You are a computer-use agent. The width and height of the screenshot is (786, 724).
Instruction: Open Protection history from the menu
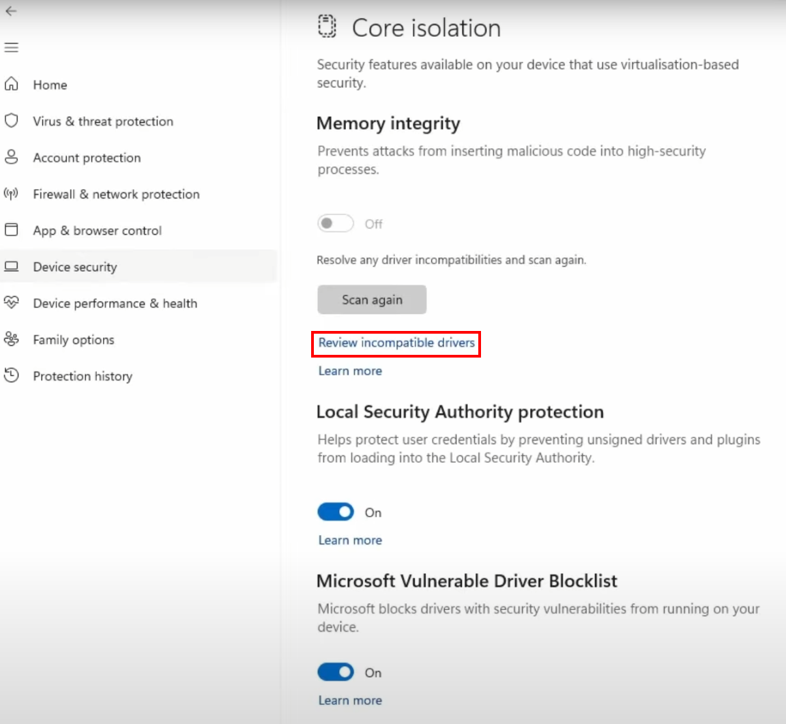(x=83, y=376)
